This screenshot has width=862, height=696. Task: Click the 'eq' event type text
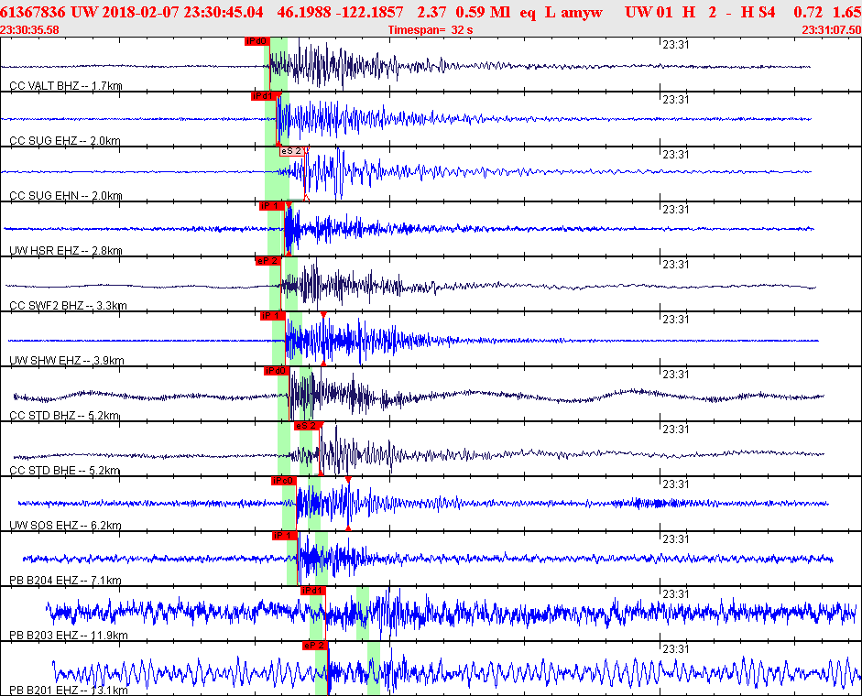point(528,12)
